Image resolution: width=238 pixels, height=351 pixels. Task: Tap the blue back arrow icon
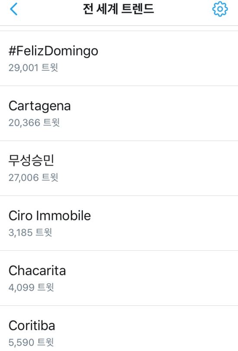pos(13,9)
